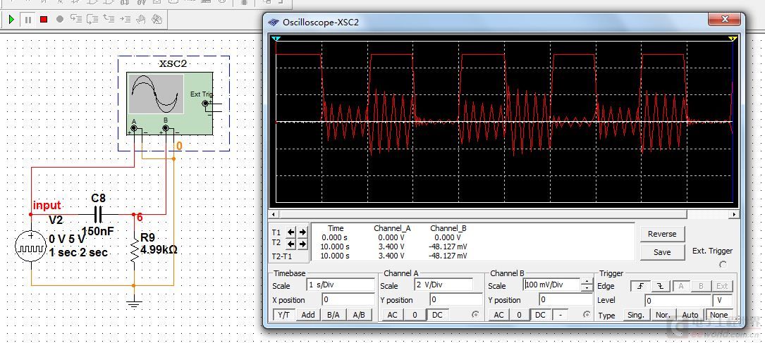The image size is (765, 343).
Task: Click the Reverse button
Action: [x=662, y=234]
